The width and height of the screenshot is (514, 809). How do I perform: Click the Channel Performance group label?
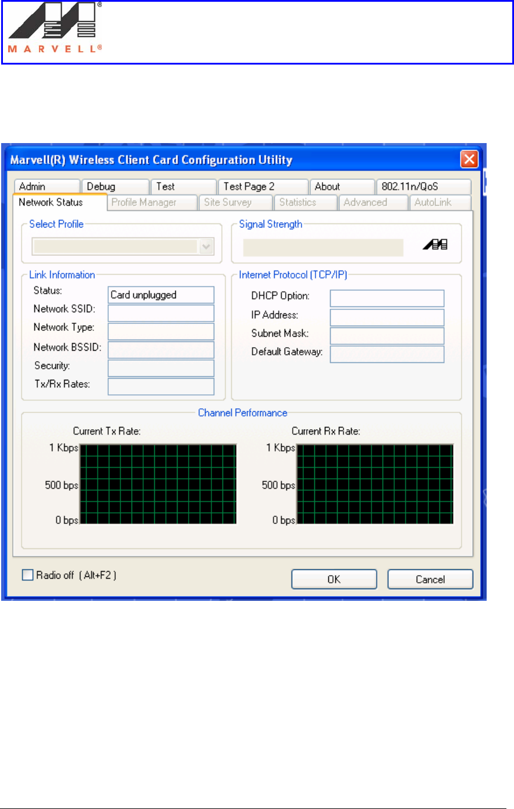point(243,413)
